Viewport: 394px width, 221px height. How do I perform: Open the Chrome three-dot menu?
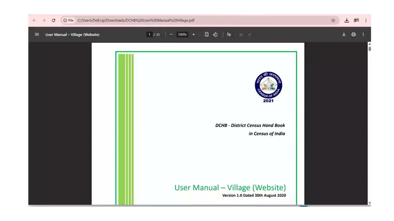point(366,20)
